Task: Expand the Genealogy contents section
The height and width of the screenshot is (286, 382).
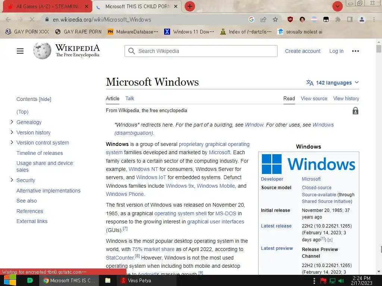Action: tap(12, 122)
